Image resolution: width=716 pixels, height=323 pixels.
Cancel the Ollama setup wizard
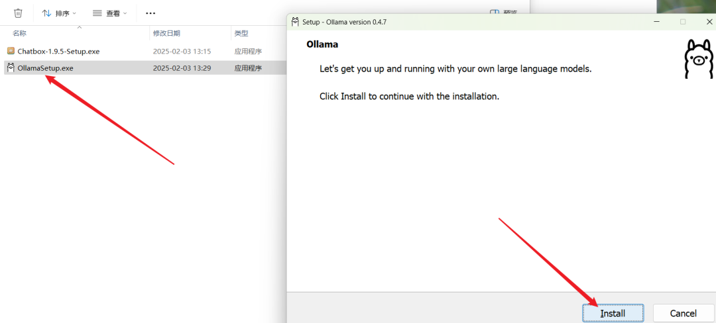683,313
